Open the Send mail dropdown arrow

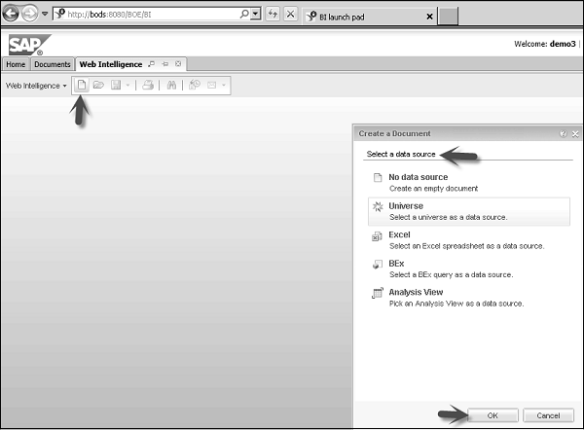(224, 86)
